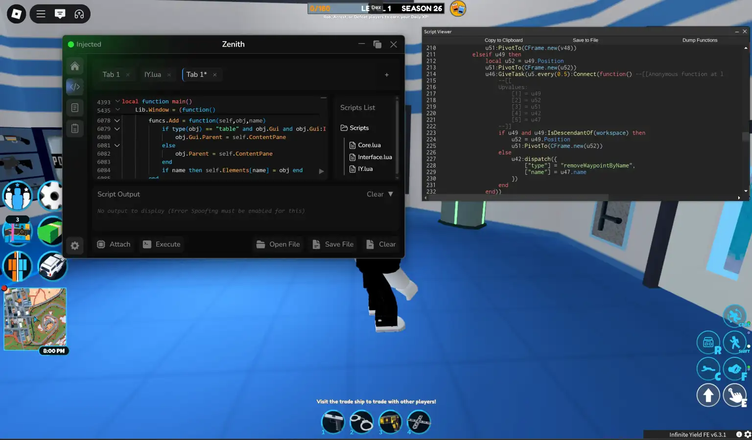This screenshot has height=440, width=752.
Task: Open Core.lua from the Scripts list
Action: (369, 145)
